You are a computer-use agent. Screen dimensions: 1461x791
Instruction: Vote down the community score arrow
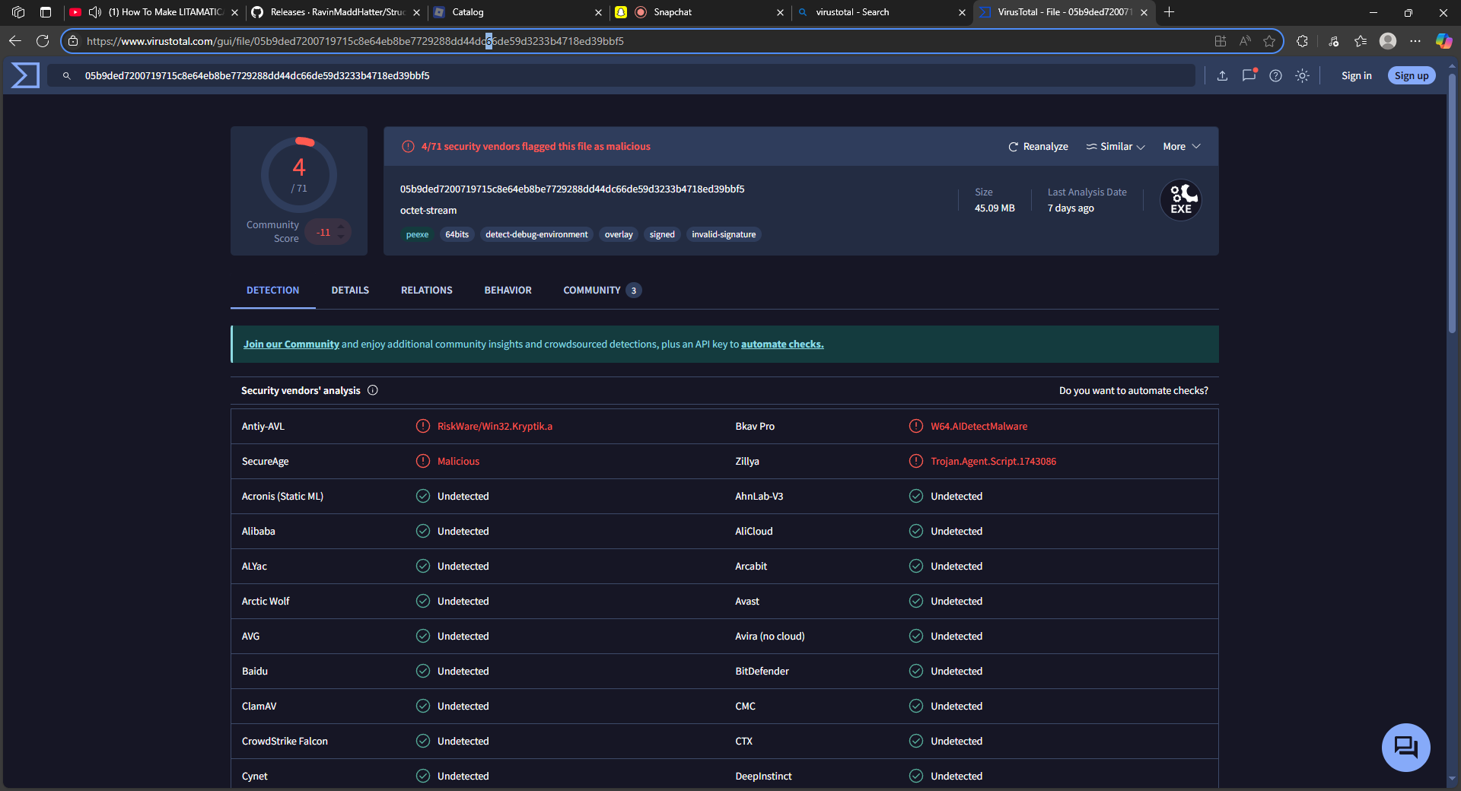coord(341,237)
